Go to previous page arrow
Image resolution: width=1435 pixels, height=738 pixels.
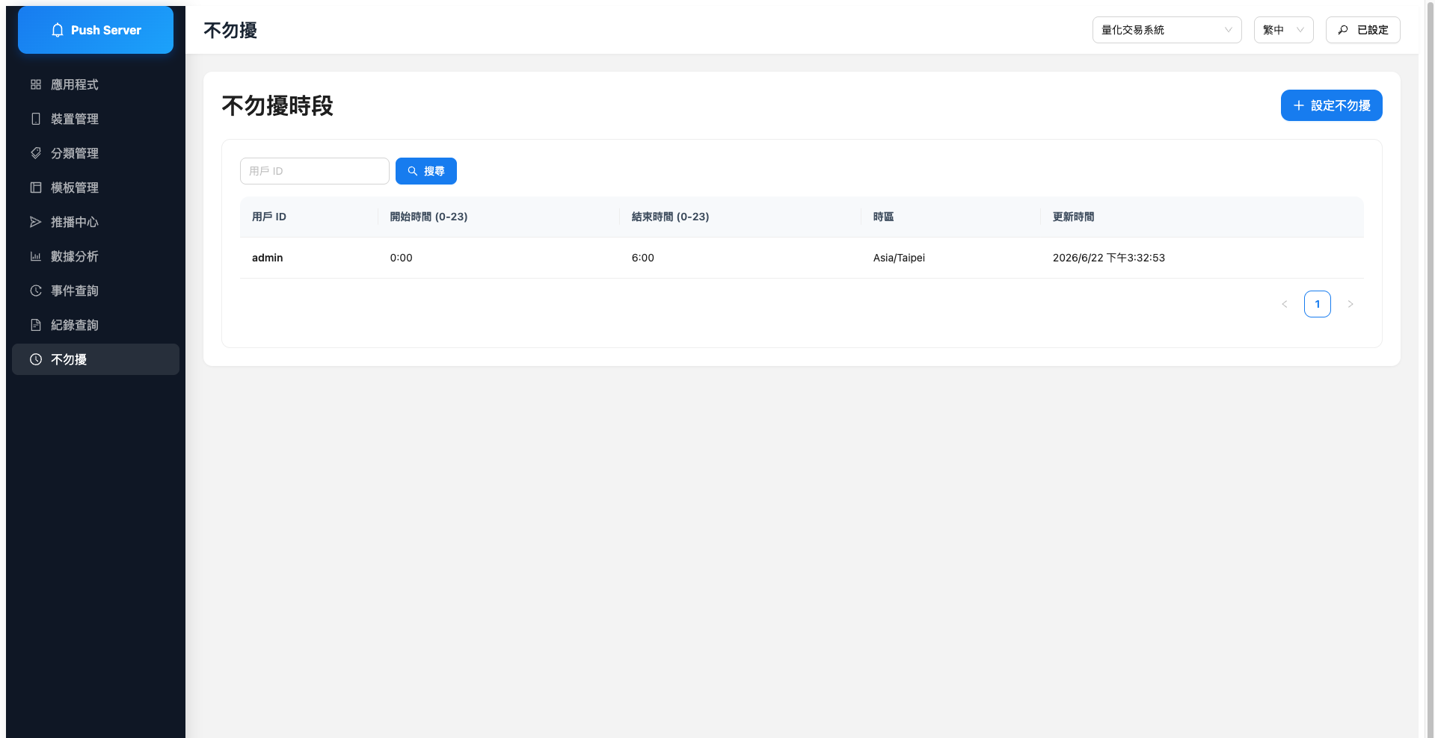[1284, 304]
